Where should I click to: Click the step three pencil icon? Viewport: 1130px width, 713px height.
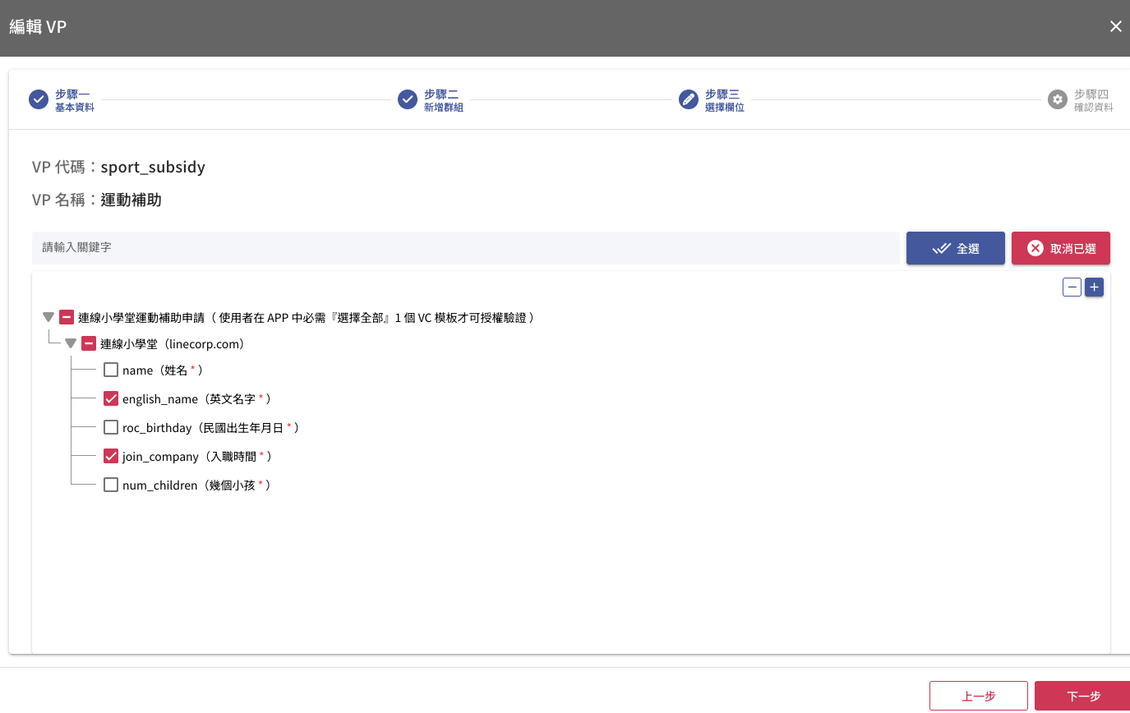[x=689, y=100]
